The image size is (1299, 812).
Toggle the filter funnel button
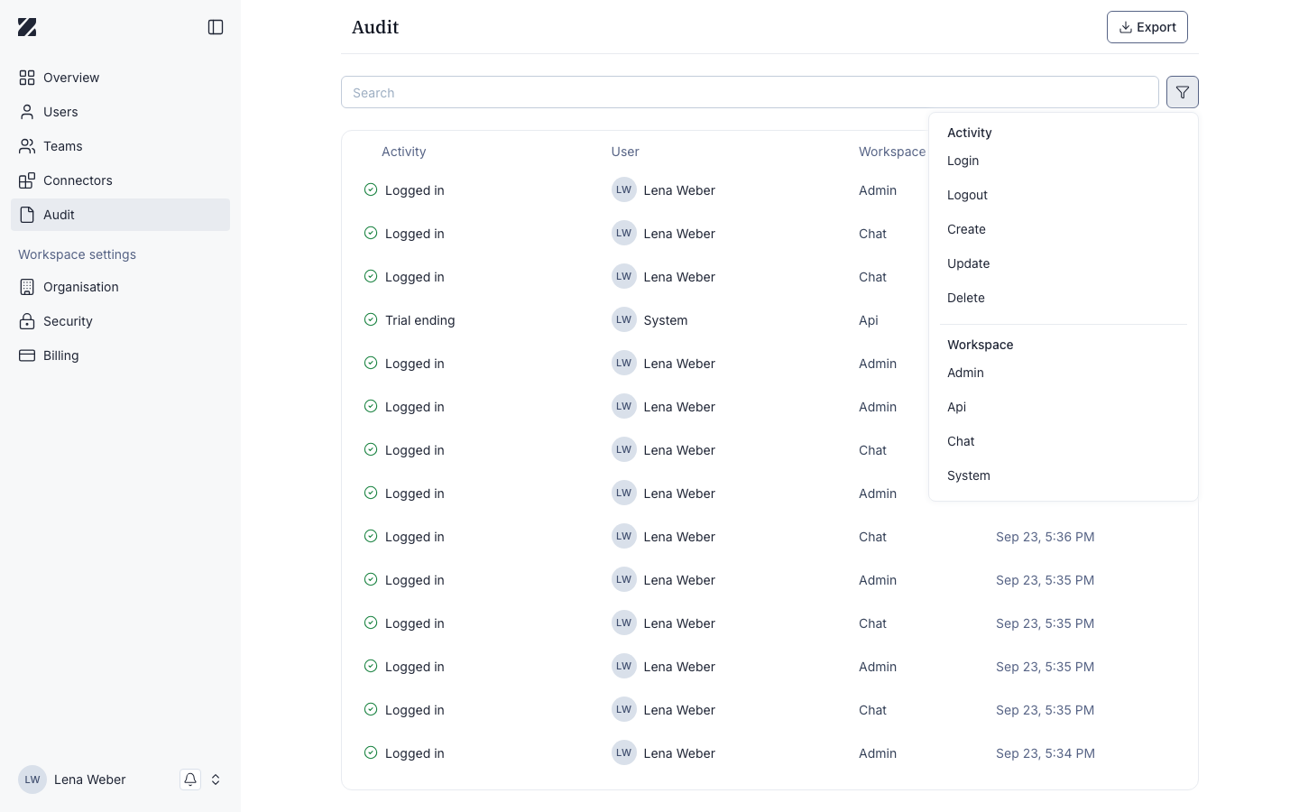tap(1183, 92)
